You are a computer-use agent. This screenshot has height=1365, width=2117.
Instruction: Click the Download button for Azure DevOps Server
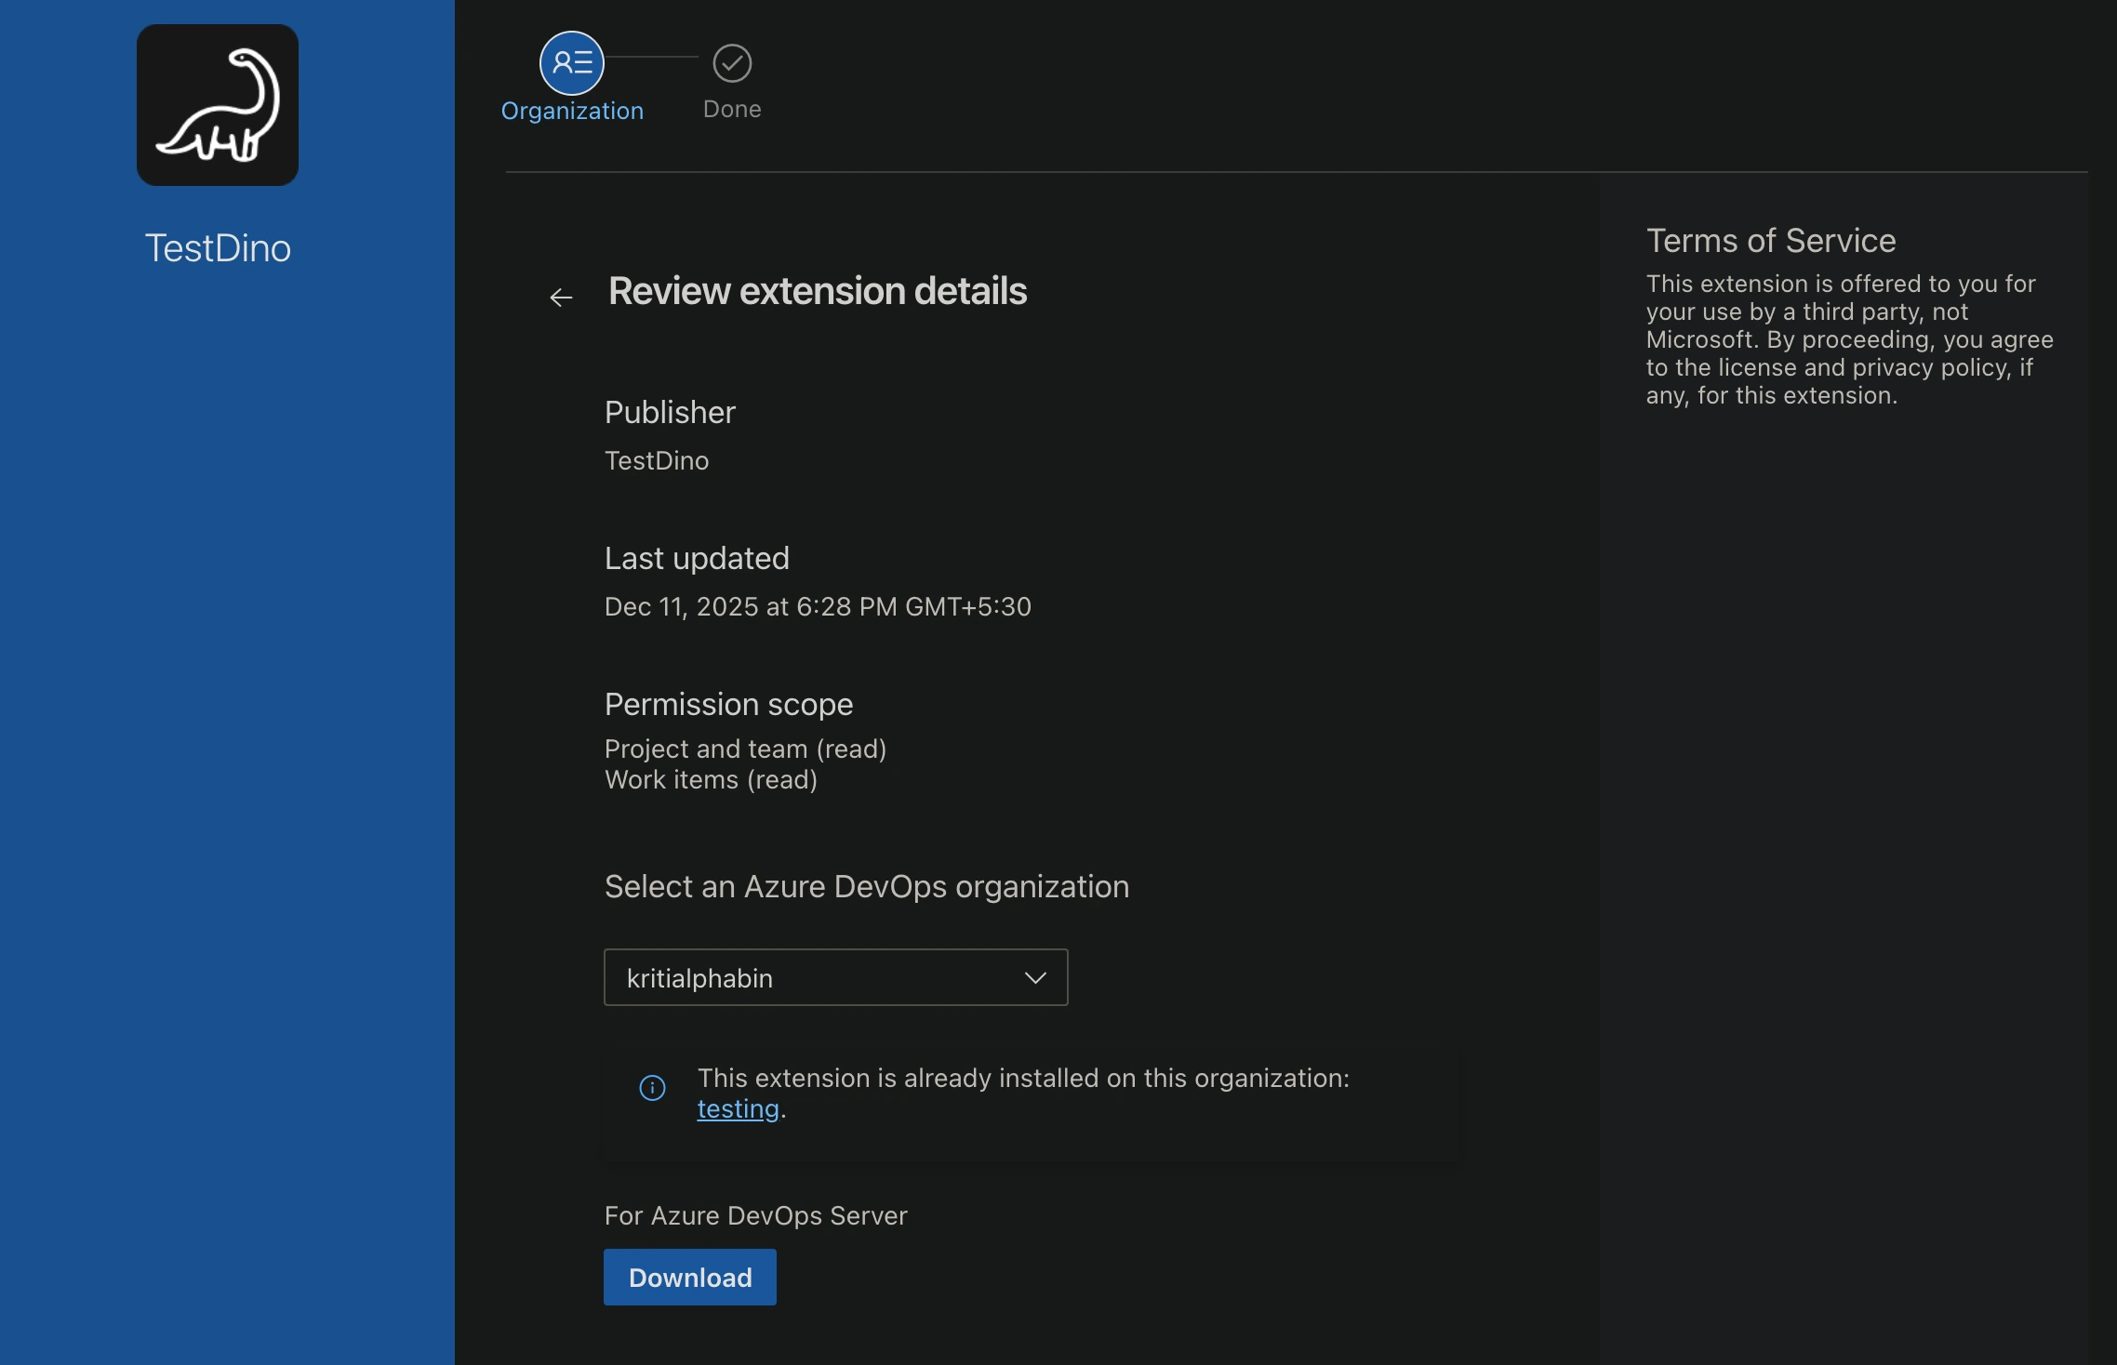(688, 1277)
